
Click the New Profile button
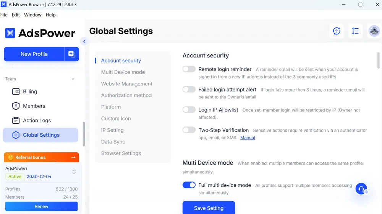pos(34,54)
